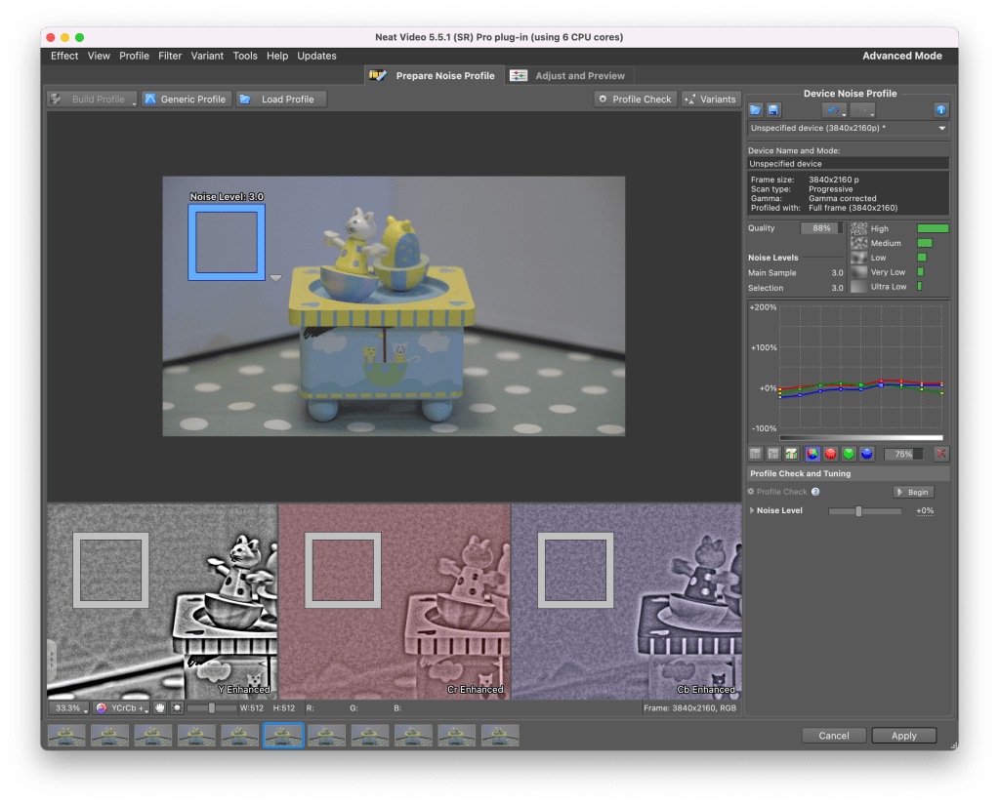Open the blue profile info icon

pos(941,110)
